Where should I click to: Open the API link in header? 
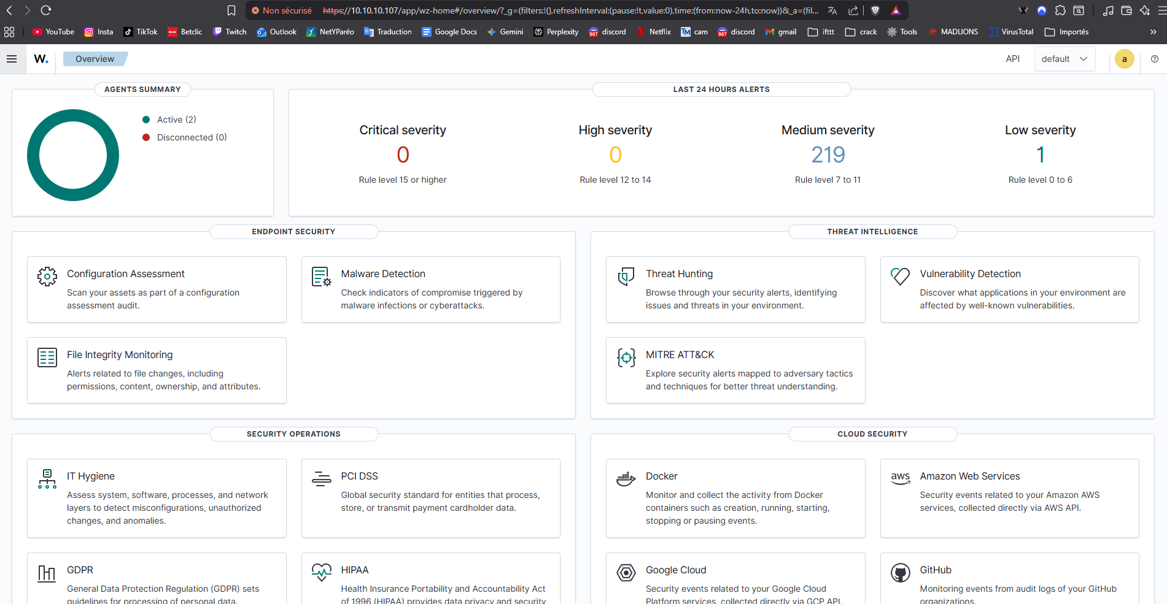click(1013, 59)
